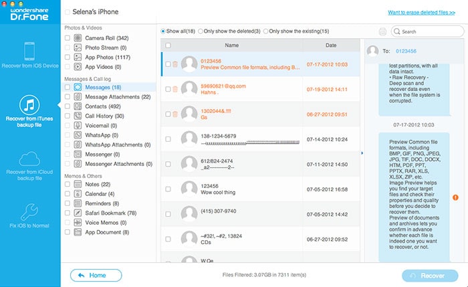
Task: Click the Voice Memos waveform icon
Action: click(x=78, y=223)
